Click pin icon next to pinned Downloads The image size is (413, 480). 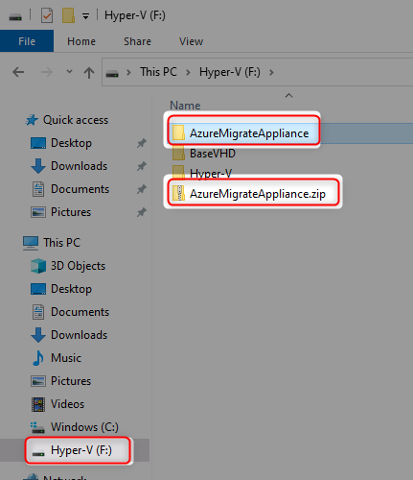[142, 166]
